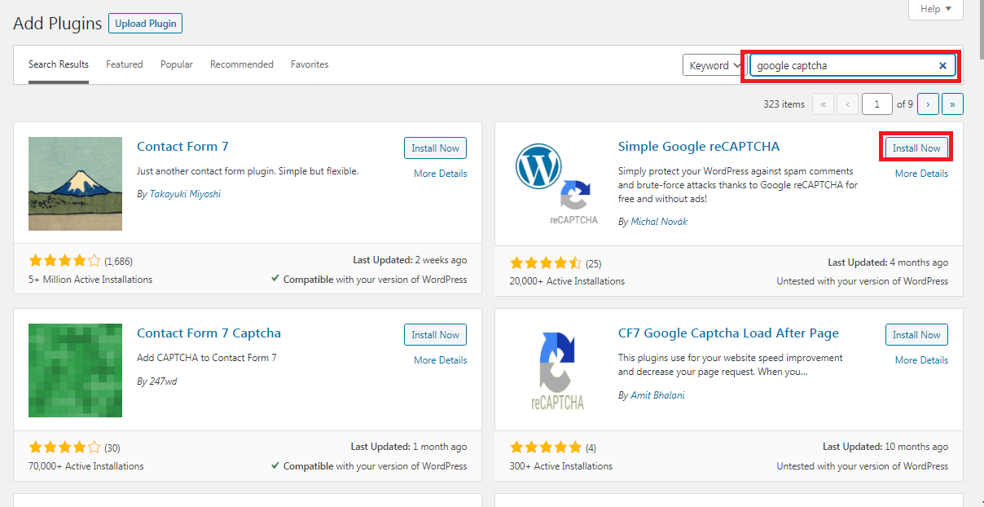This screenshot has width=984, height=507.
Task: Install the Contact Form 7 plugin
Action: (x=435, y=148)
